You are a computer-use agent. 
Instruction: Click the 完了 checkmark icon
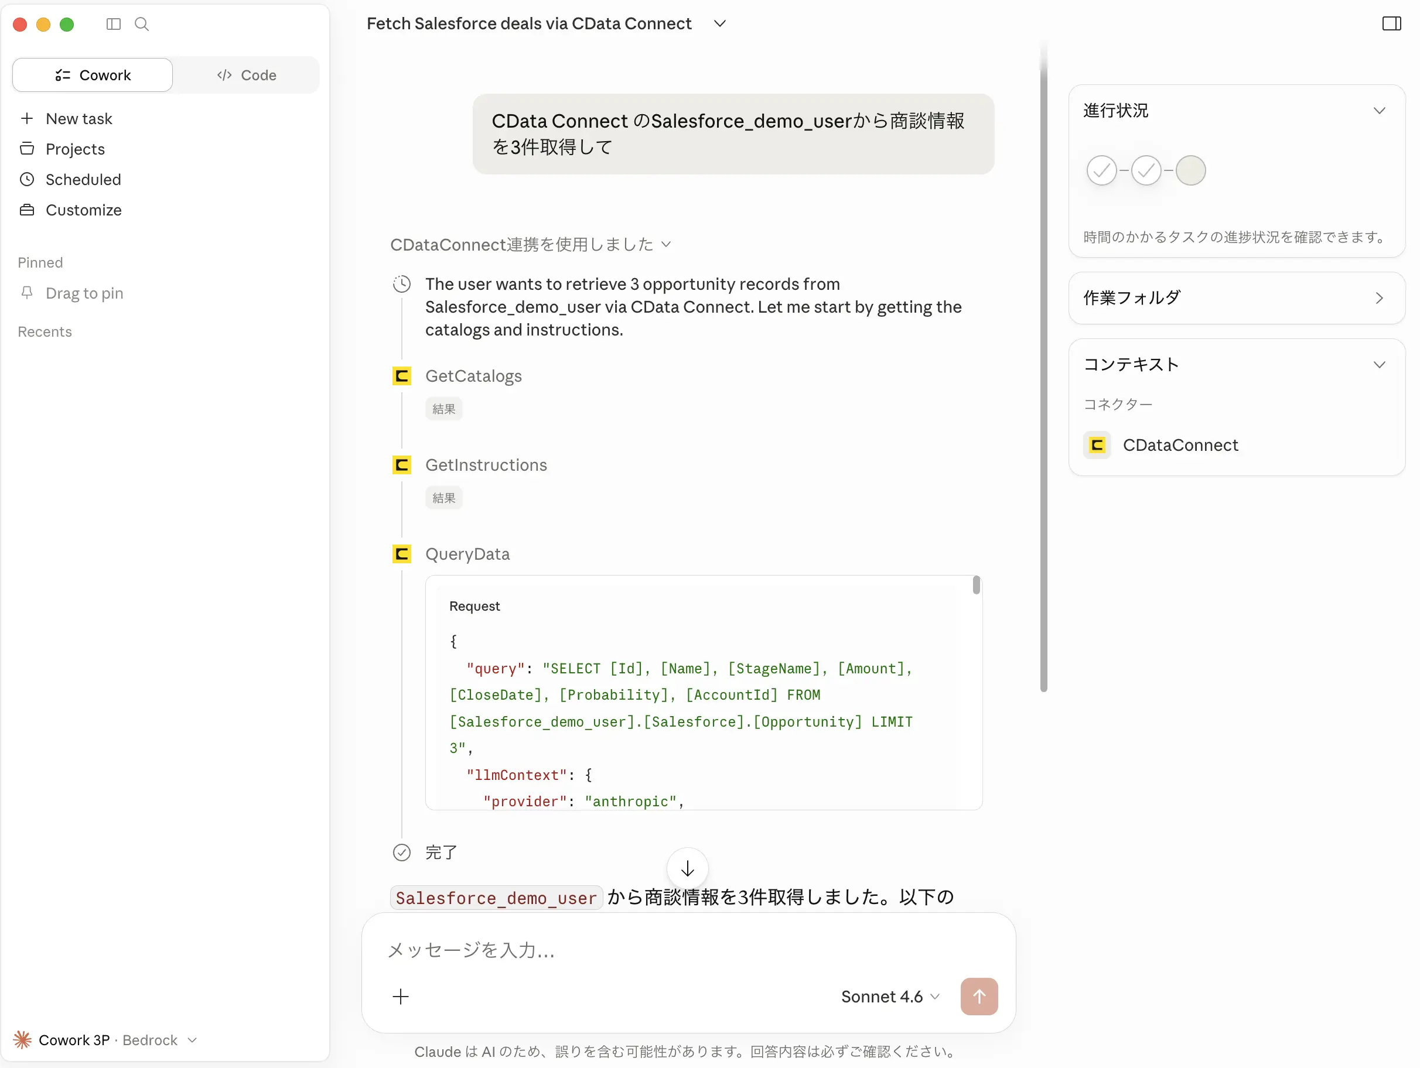[402, 853]
